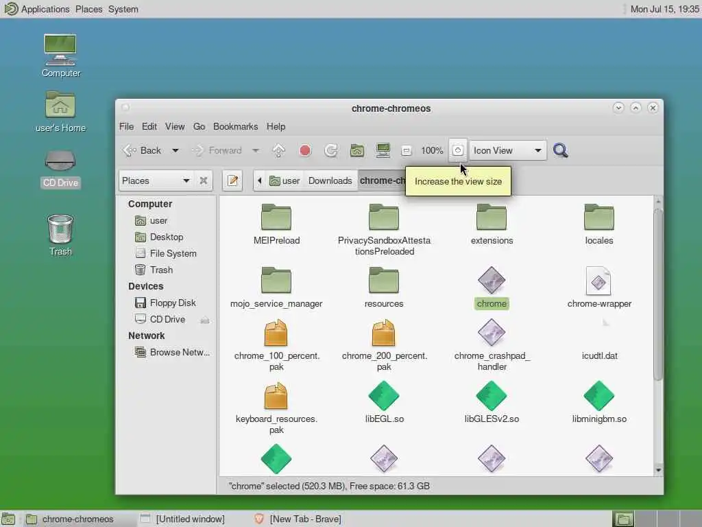Select chrome_200_percent.pak file

point(384,345)
